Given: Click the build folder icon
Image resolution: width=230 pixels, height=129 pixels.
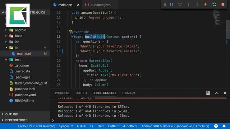Looking at the screenshot, I should pos(11,36).
